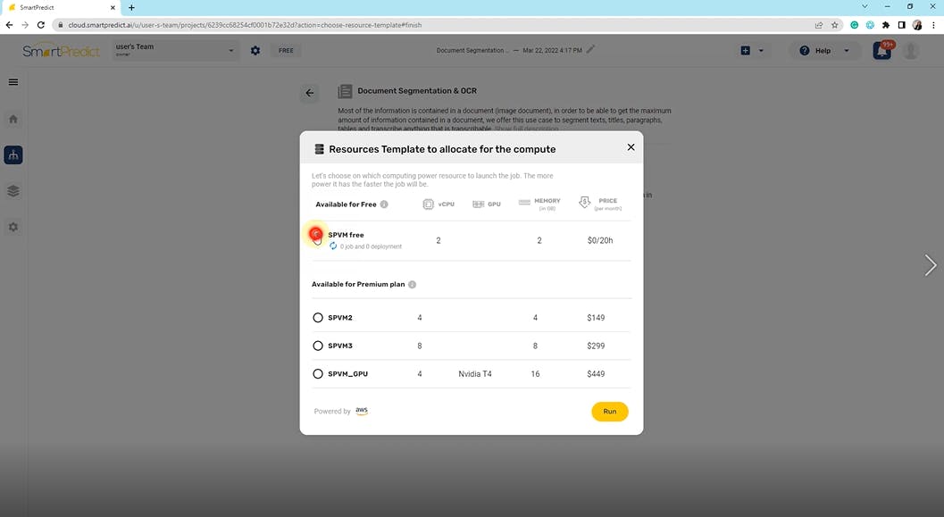Click the info icon beside Available for Free
This screenshot has width=944, height=517.
tap(384, 204)
